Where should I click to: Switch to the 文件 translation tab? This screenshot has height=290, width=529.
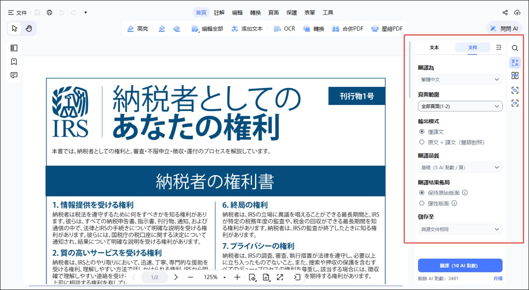tap(473, 48)
